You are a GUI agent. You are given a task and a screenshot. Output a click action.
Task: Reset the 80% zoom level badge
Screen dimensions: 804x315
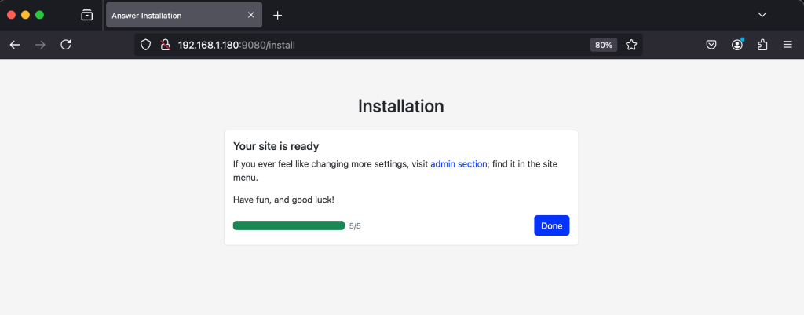604,45
